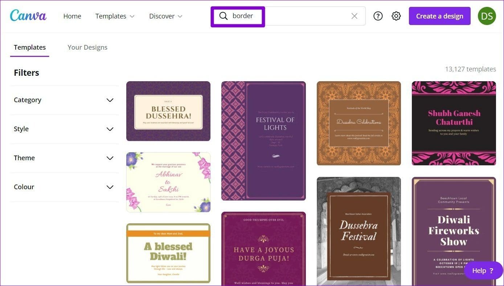Open the Abhinav to Sakshi invitation template
This screenshot has width=504, height=286.
click(168, 182)
